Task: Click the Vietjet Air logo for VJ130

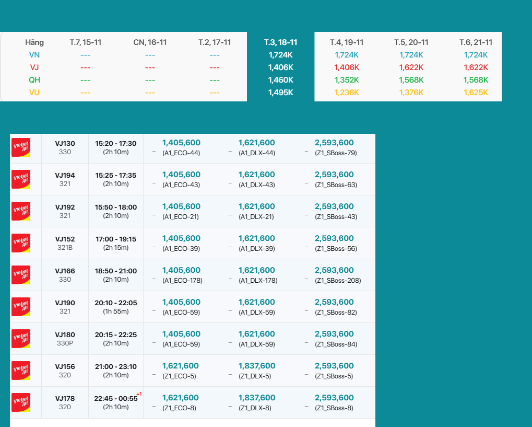Action: [21, 147]
